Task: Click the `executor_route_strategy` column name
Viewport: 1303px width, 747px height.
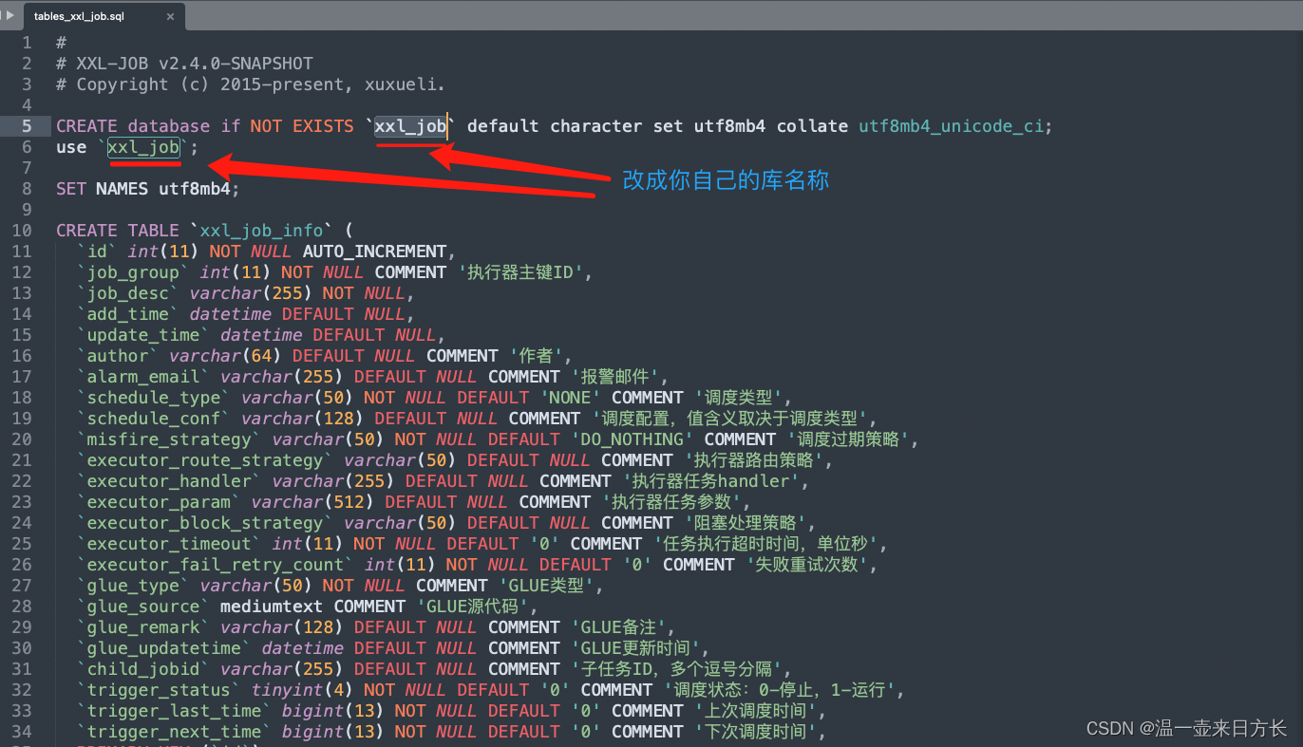Action: click(205, 460)
